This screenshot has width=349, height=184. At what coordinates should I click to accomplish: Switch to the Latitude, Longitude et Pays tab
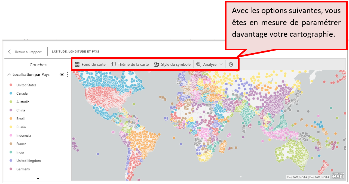pyautogui.click(x=75, y=51)
